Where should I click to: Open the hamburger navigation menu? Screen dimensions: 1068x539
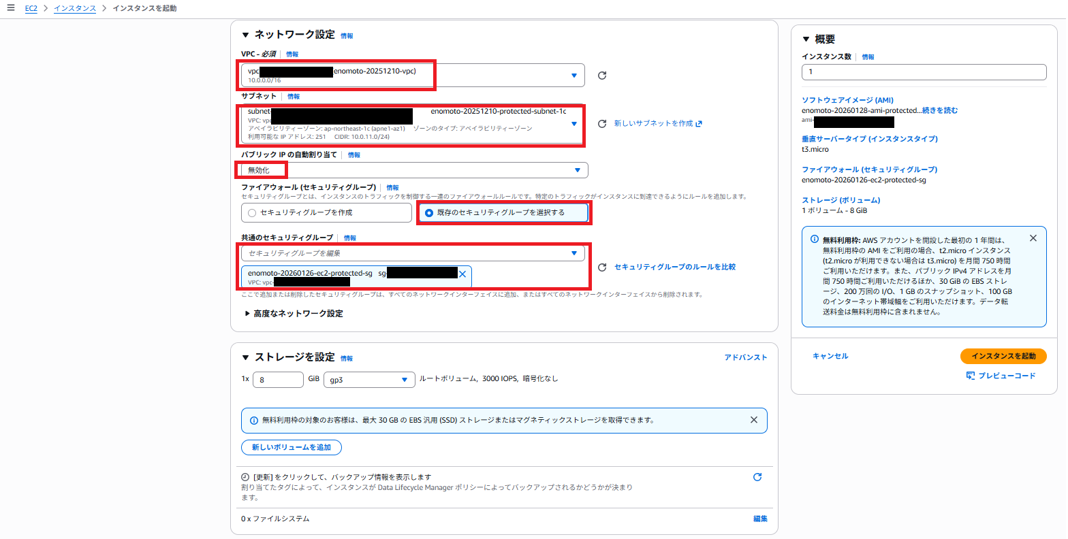(10, 8)
